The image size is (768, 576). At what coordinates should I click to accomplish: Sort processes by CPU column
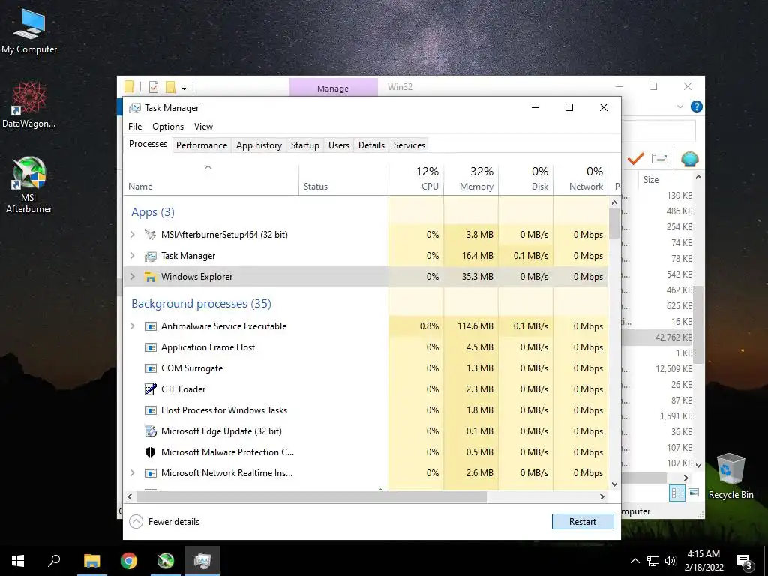(416, 178)
